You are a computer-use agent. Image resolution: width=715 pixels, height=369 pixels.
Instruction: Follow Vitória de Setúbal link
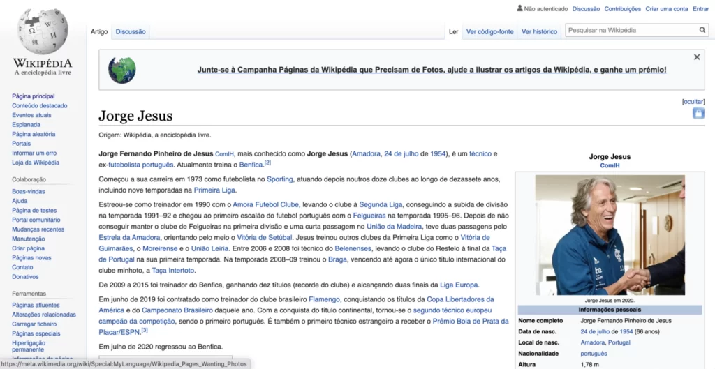(x=265, y=237)
